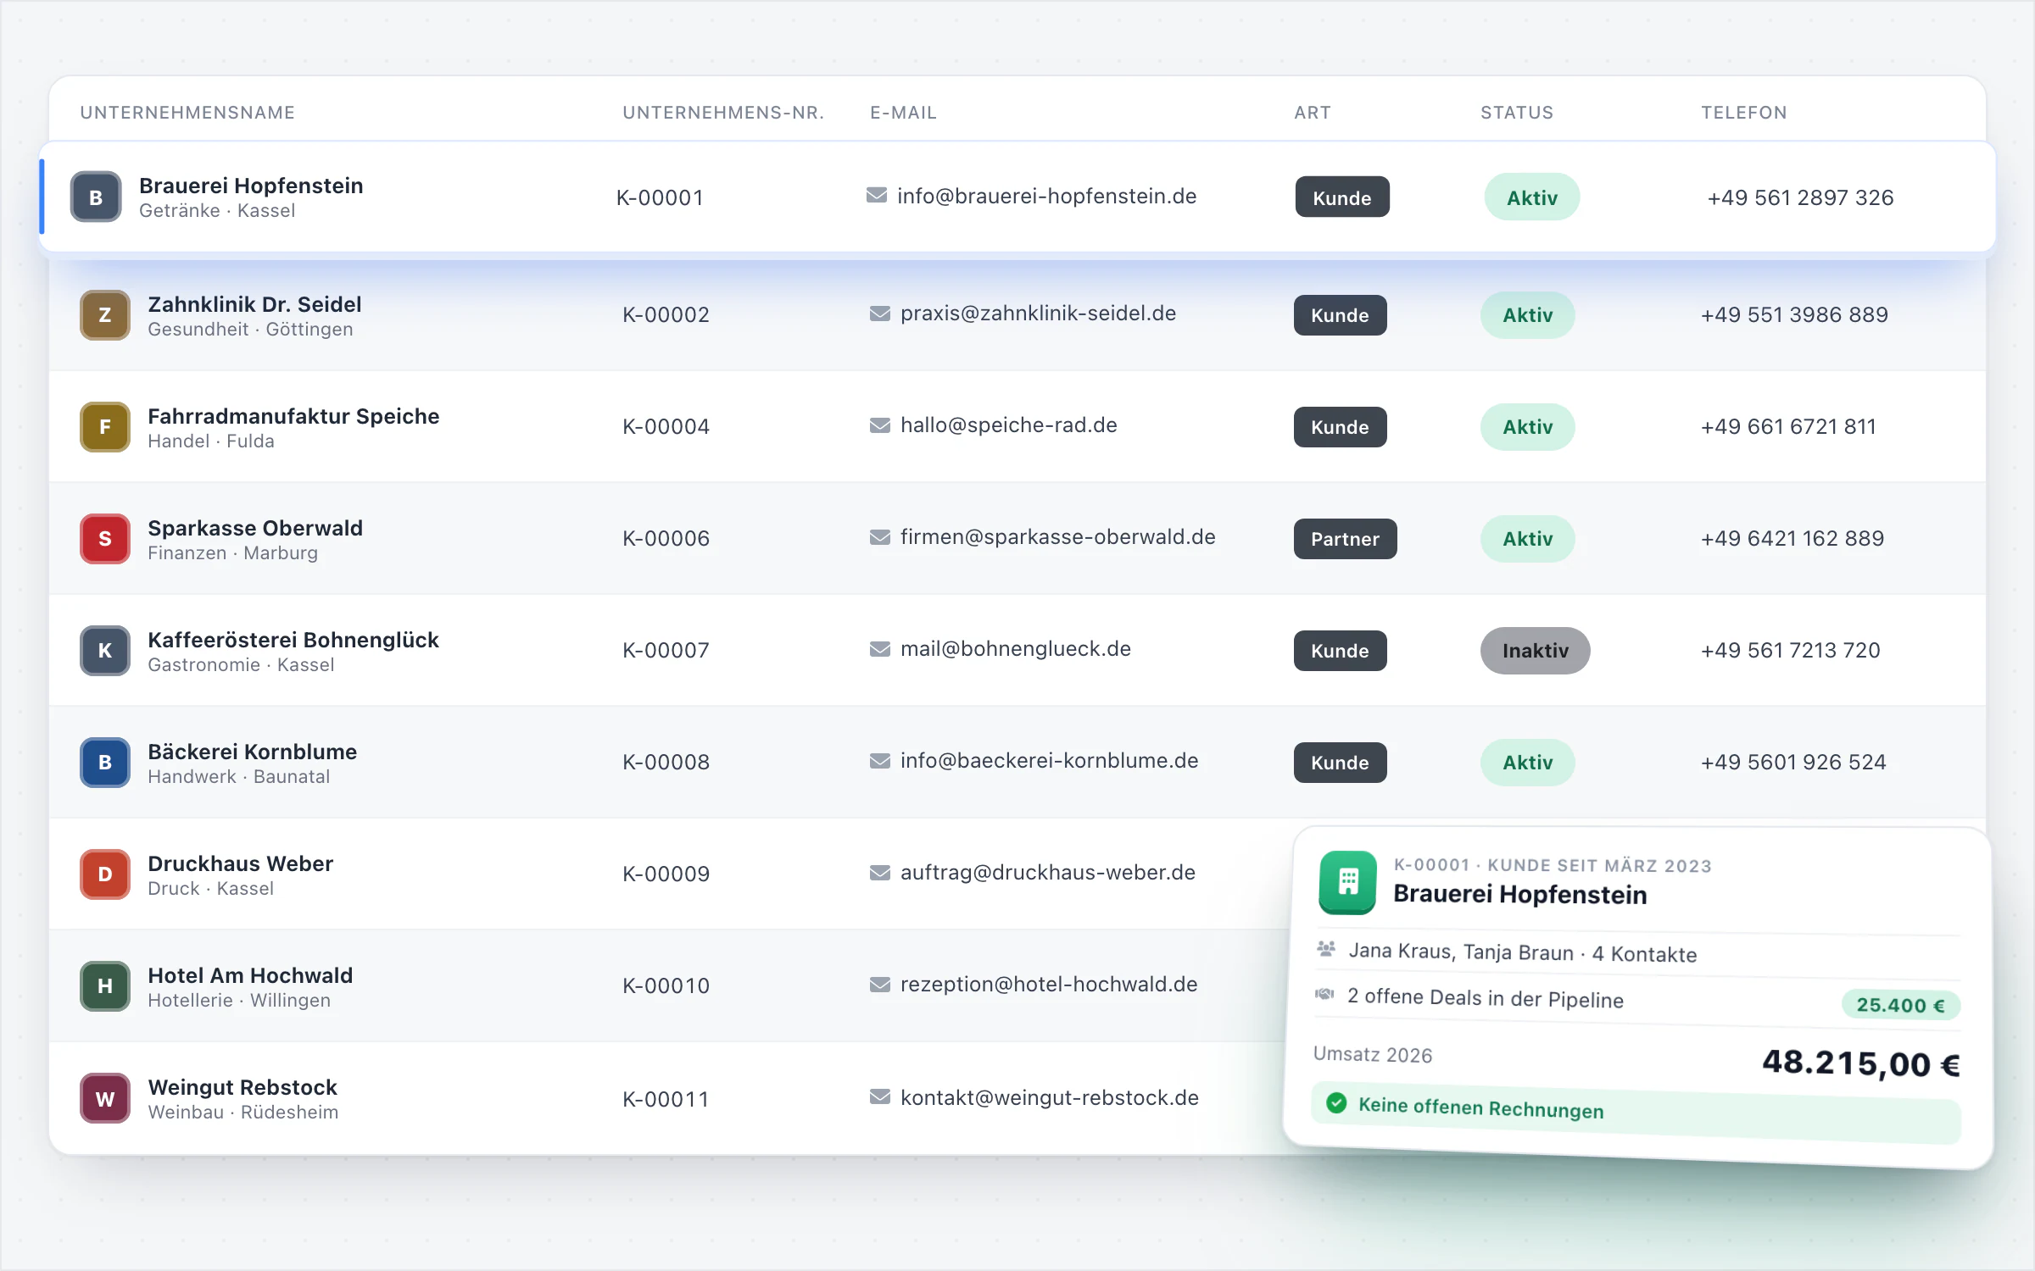This screenshot has width=2035, height=1271.
Task: Click the envelope icon beside praxis@zahnklinik-seidel.de
Action: coord(880,314)
